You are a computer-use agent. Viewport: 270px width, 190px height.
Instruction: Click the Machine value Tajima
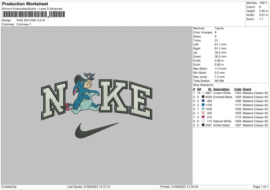pyautogui.click(x=219, y=28)
